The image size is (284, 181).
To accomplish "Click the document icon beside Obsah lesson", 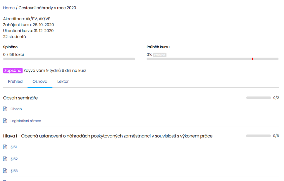I will [x=5, y=109].
